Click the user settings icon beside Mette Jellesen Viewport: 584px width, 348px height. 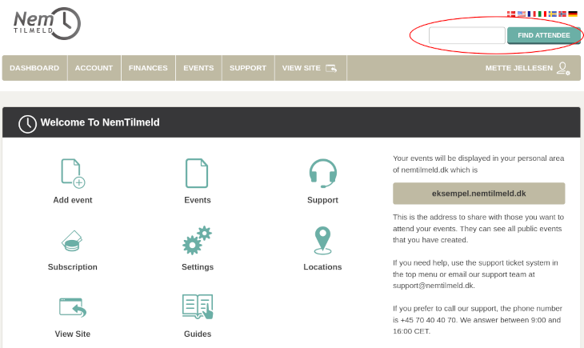point(563,68)
